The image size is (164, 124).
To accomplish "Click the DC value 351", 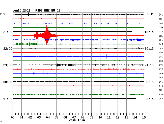I will (x=161, y=19).
